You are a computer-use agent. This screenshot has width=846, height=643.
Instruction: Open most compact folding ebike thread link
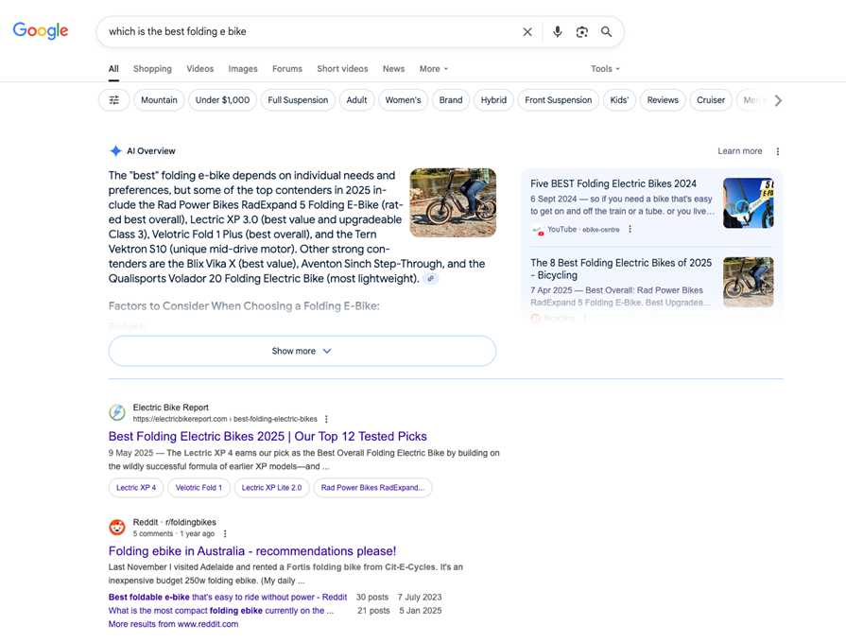click(221, 611)
